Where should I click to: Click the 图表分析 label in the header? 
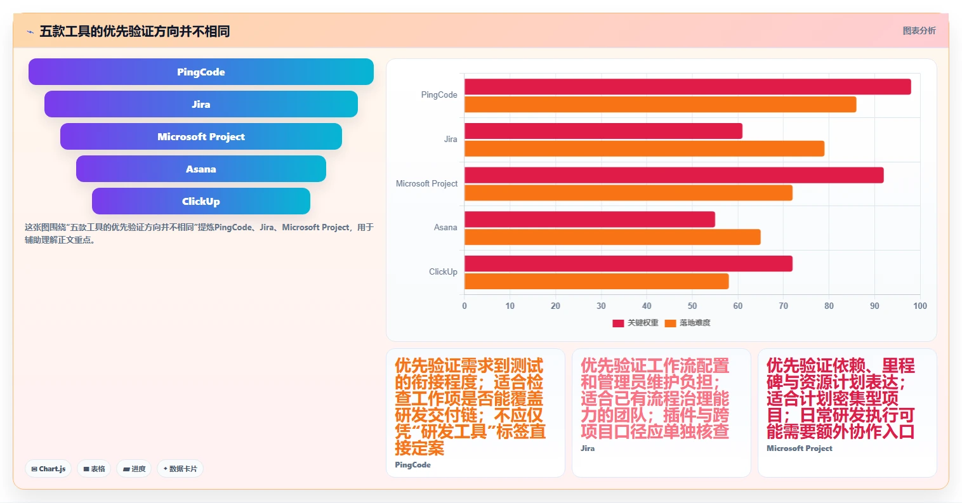click(919, 30)
